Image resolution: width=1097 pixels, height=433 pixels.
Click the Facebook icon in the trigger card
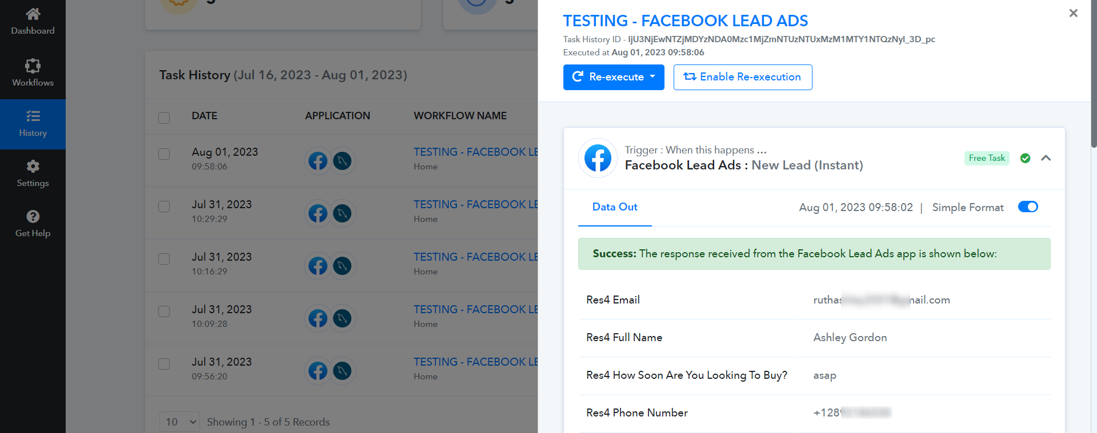[598, 158]
